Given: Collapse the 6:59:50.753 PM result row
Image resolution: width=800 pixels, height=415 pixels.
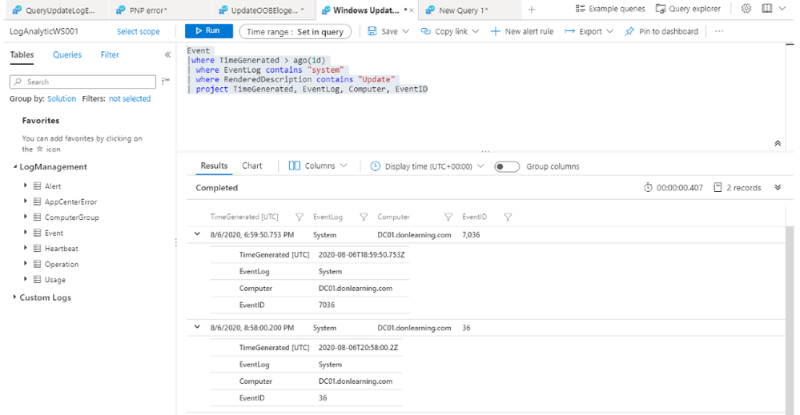Looking at the screenshot, I should tap(197, 234).
